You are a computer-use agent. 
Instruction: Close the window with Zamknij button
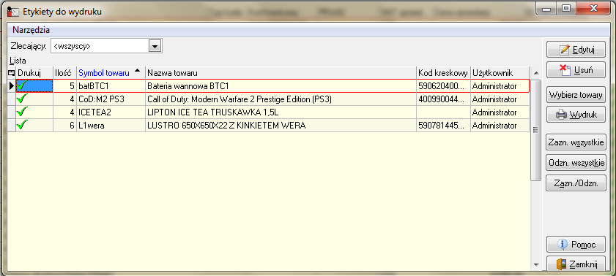tap(576, 264)
